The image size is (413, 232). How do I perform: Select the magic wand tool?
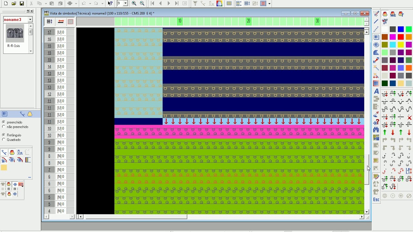[x=376, y=68]
